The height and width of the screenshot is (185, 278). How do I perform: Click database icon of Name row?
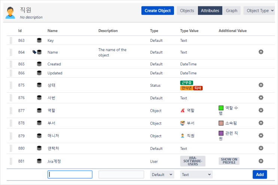39,52
